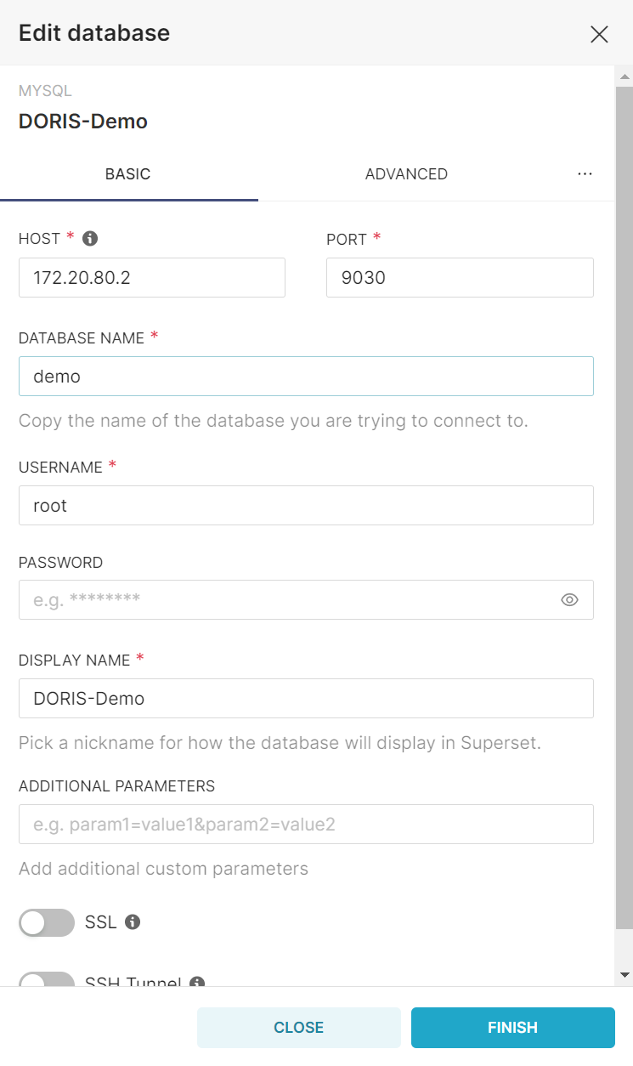Click the Username input box
The width and height of the screenshot is (633, 1066).
(306, 506)
